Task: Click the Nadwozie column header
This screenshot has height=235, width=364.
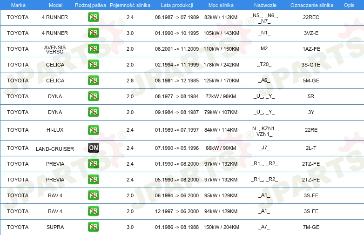Action: 265,5
